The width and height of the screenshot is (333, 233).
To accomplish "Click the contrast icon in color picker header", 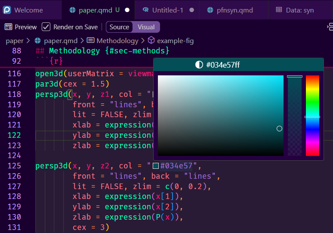I will click(x=199, y=65).
